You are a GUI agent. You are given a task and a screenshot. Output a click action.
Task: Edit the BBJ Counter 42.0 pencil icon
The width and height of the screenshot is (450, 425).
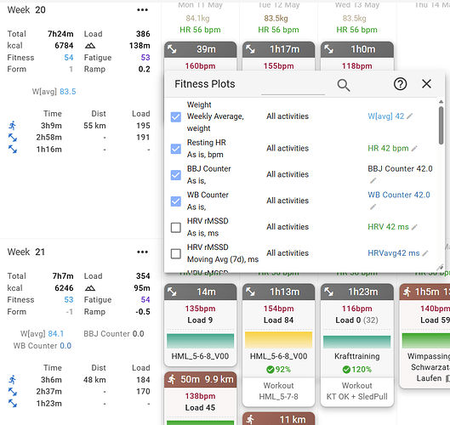pos(373,180)
